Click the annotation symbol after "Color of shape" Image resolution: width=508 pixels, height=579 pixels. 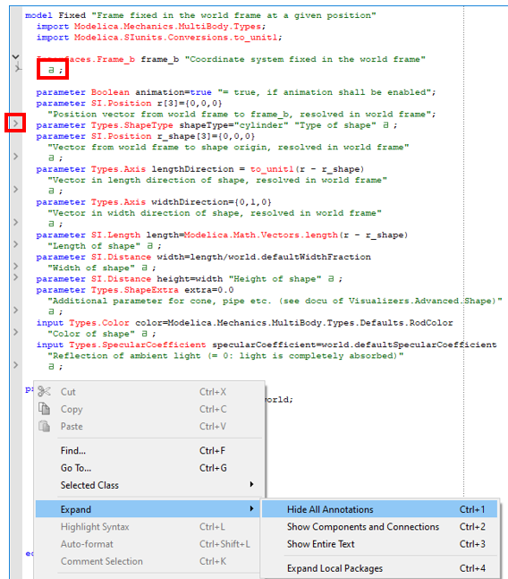pos(144,334)
